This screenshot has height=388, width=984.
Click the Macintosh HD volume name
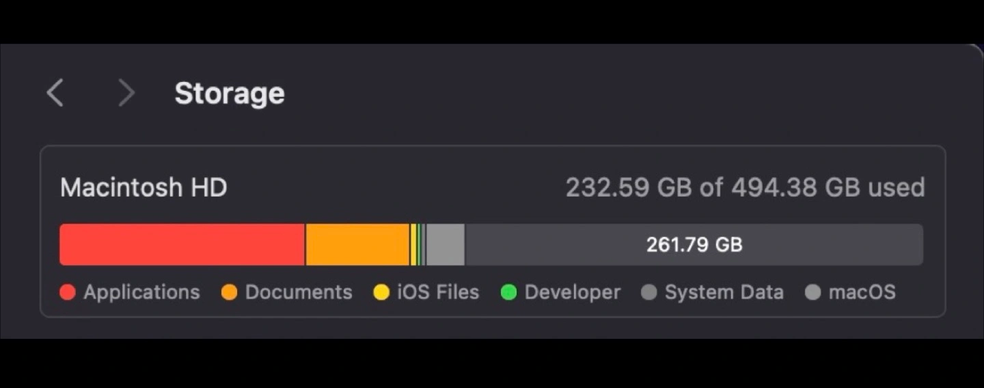[143, 187]
